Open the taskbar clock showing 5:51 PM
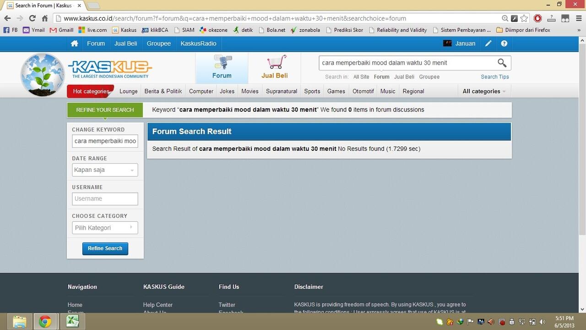586x330 pixels. (564, 322)
